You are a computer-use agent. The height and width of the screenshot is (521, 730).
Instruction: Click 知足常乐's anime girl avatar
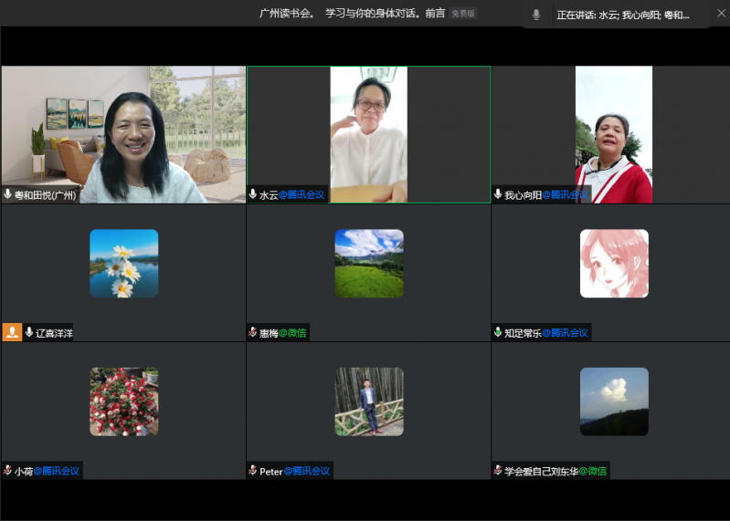tap(614, 264)
